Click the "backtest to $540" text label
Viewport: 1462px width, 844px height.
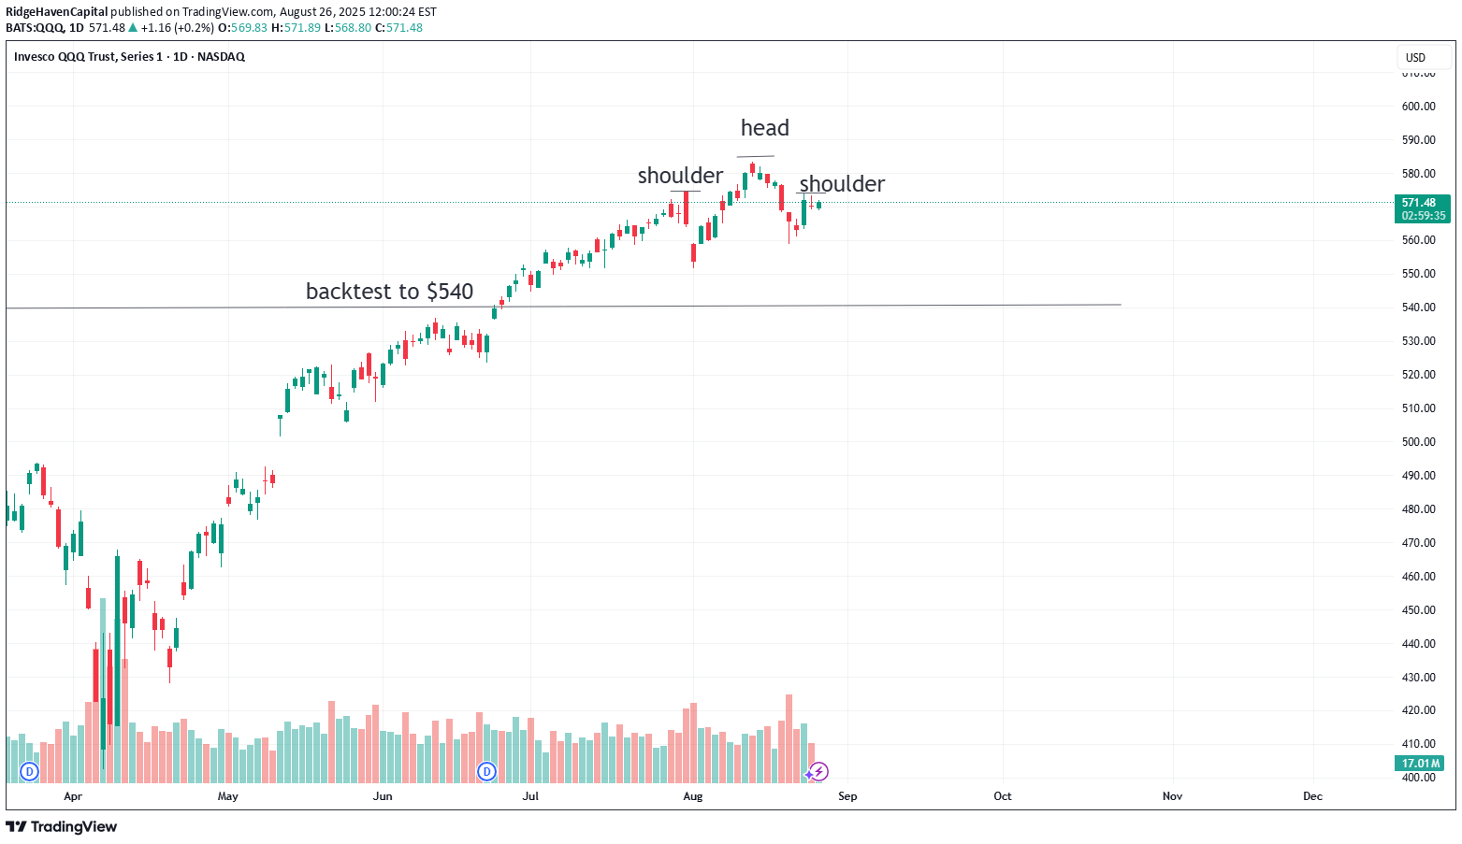[389, 292]
